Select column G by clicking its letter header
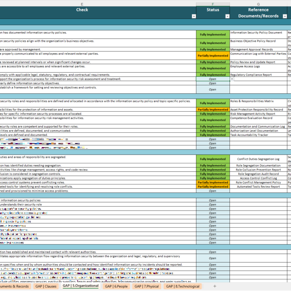The image size is (291, 291). click(258, 3)
